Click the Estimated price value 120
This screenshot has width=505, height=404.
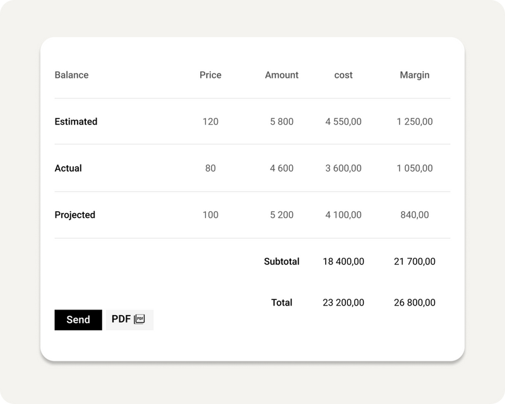click(x=210, y=122)
